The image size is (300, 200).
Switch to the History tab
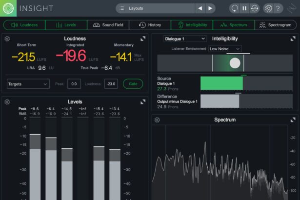tap(150, 25)
